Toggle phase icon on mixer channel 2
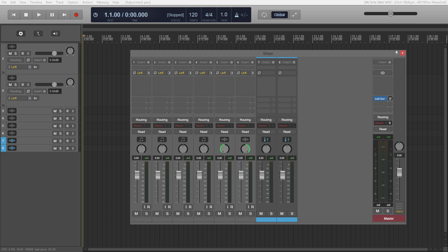448x252 pixels. [155, 73]
